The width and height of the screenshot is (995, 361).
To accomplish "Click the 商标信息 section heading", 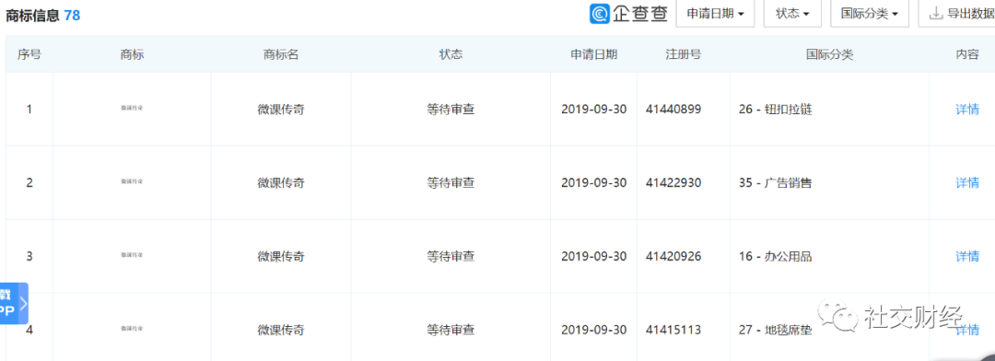I will (32, 16).
